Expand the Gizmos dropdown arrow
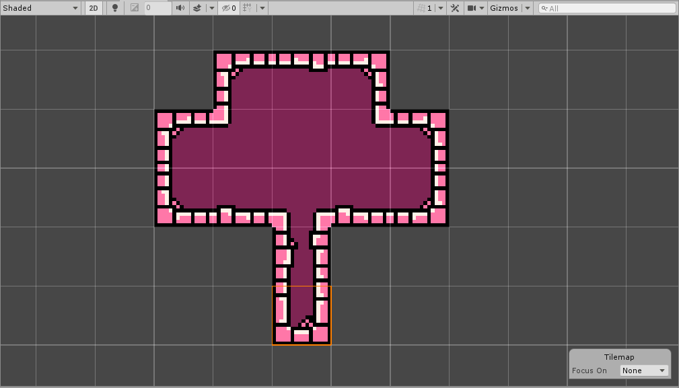 (x=528, y=8)
